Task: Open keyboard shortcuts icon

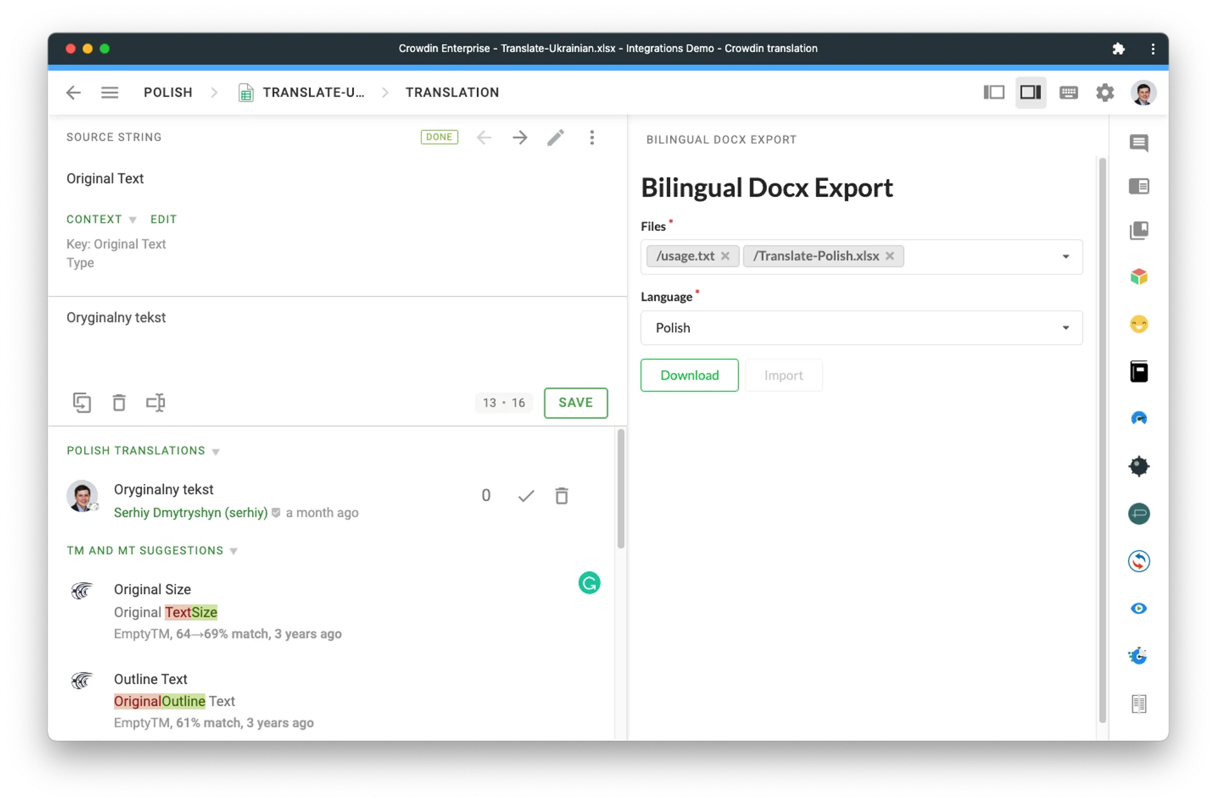Action: tap(1068, 92)
